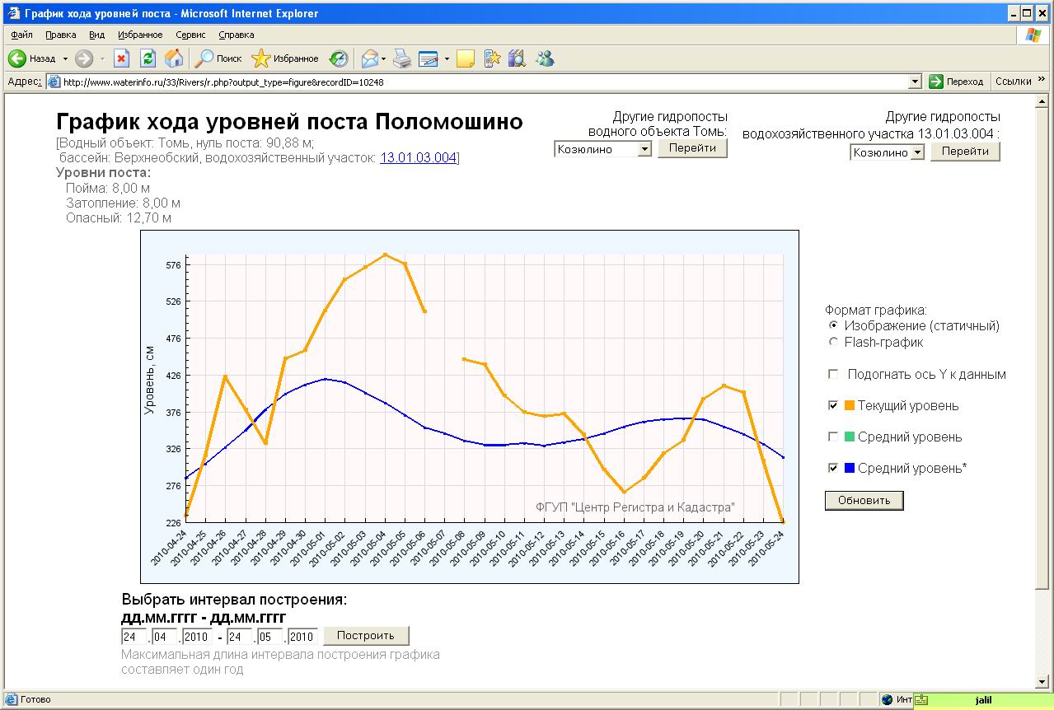Viewport: 1054px width, 710px height.
Task: Open the водохозяйственного участка Козюлино dropdown
Action: [917, 152]
